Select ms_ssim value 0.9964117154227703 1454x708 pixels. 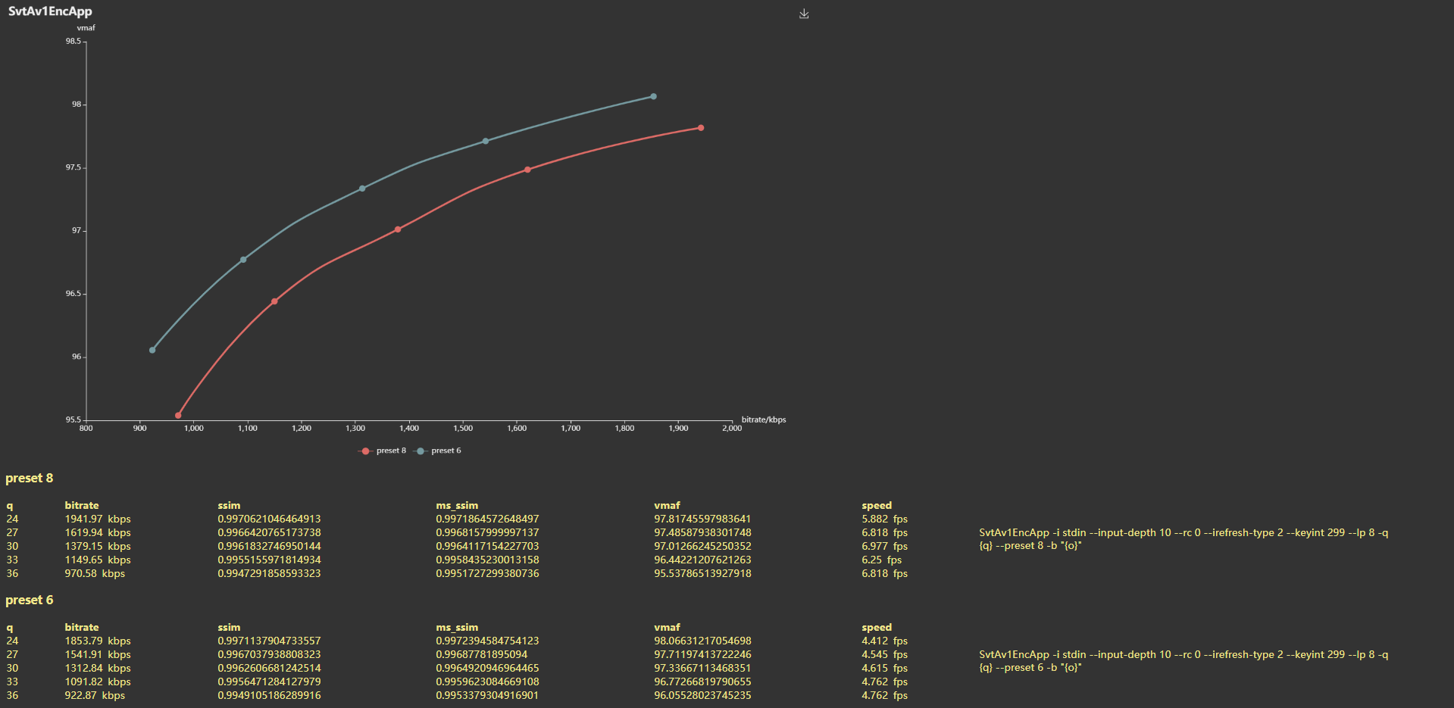click(487, 546)
